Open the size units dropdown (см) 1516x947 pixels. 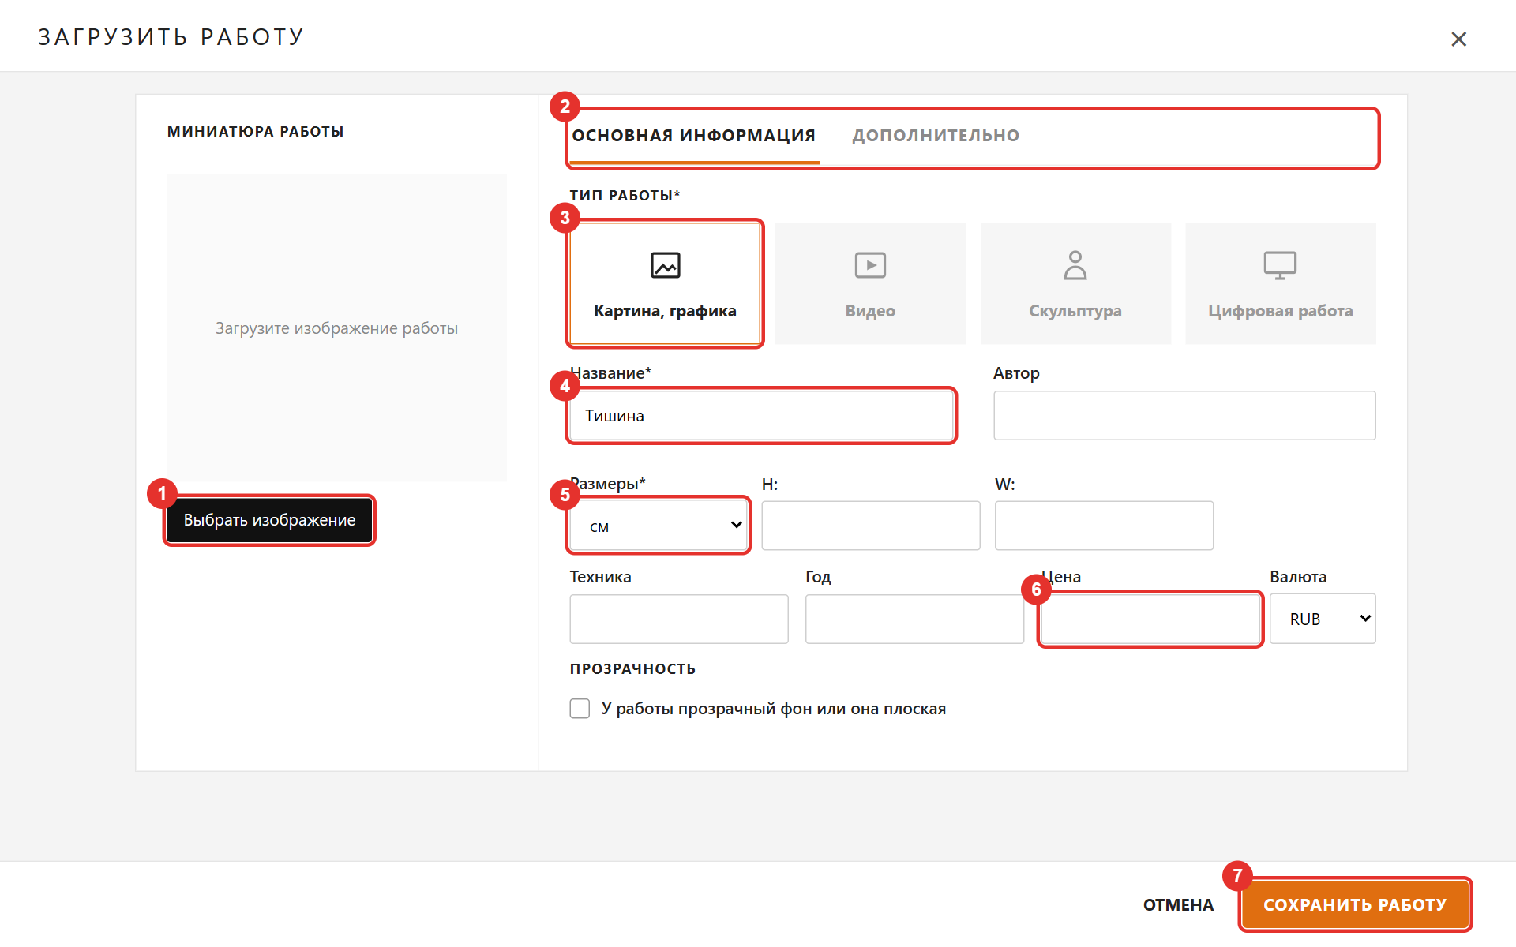[659, 526]
